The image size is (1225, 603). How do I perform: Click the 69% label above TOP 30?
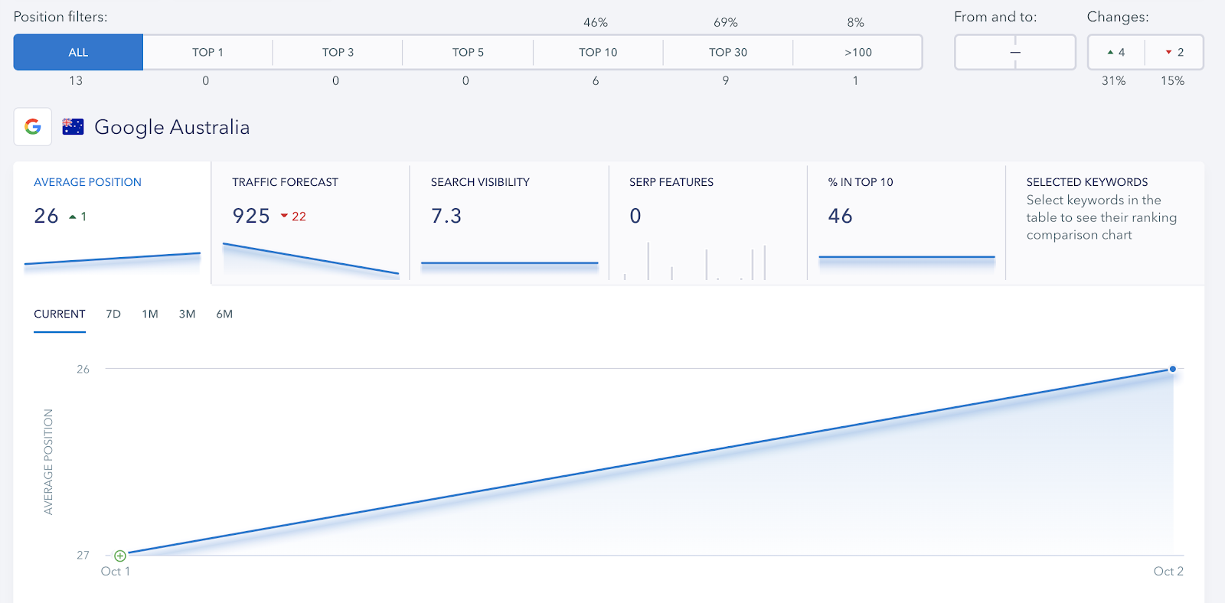click(x=726, y=22)
